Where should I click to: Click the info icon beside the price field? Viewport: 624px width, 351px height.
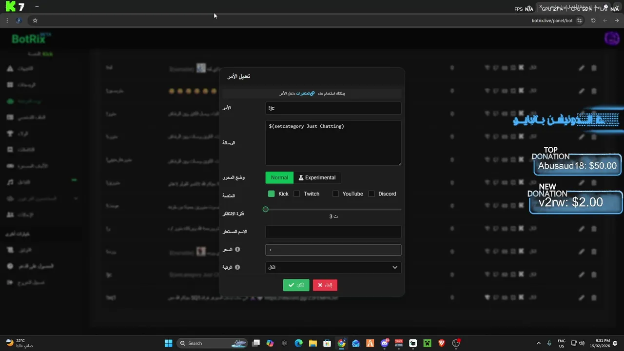point(237,250)
